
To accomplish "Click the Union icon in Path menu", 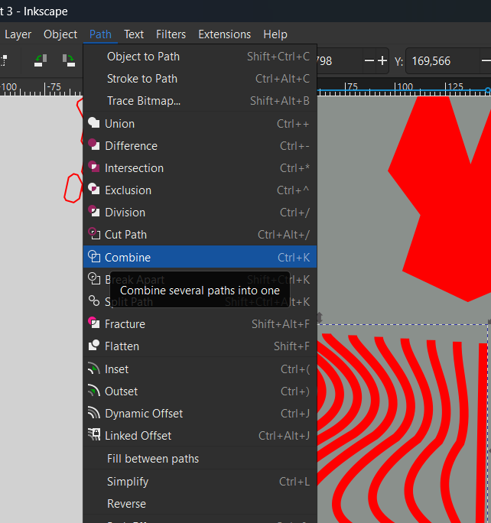I will (x=94, y=123).
